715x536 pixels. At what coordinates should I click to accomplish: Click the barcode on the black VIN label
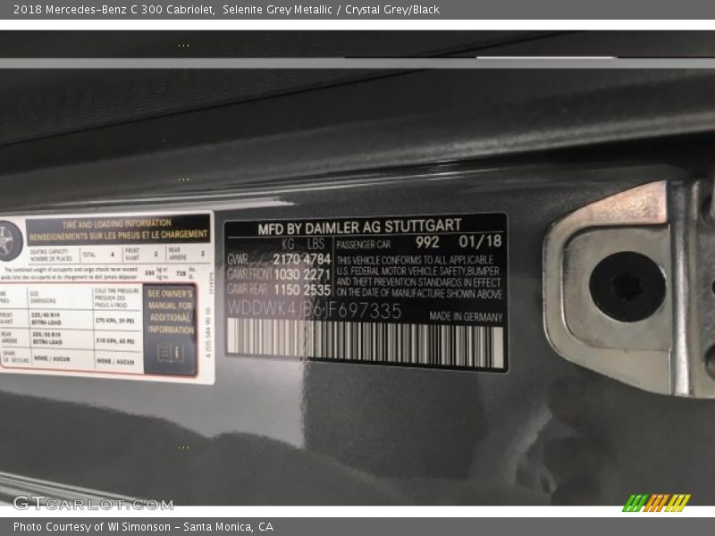pyautogui.click(x=365, y=343)
